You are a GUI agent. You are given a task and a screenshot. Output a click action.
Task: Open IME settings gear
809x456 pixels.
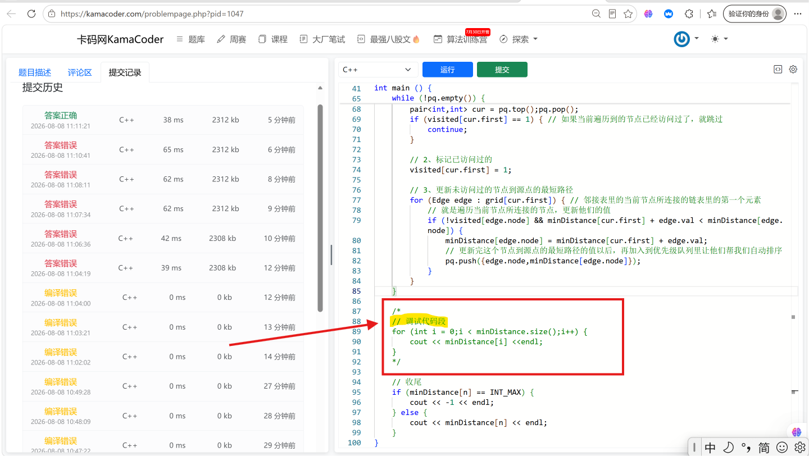pyautogui.click(x=800, y=448)
